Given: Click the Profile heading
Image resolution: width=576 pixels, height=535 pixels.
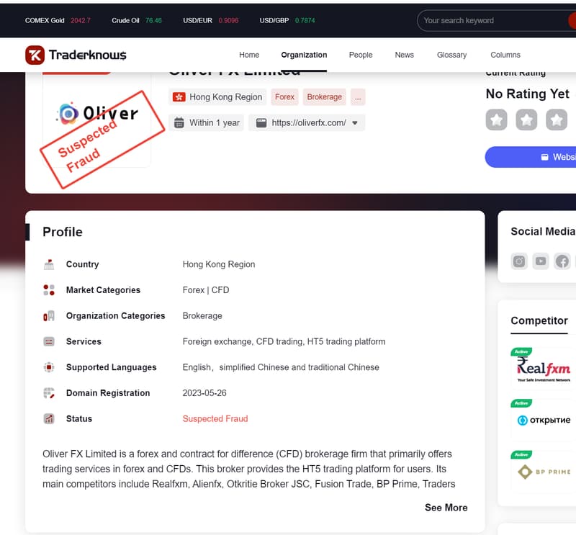Looking at the screenshot, I should tap(63, 232).
